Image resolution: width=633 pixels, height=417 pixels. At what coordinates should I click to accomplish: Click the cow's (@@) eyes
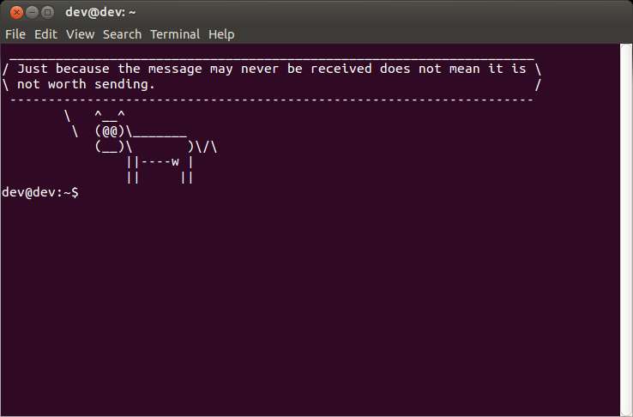point(110,131)
